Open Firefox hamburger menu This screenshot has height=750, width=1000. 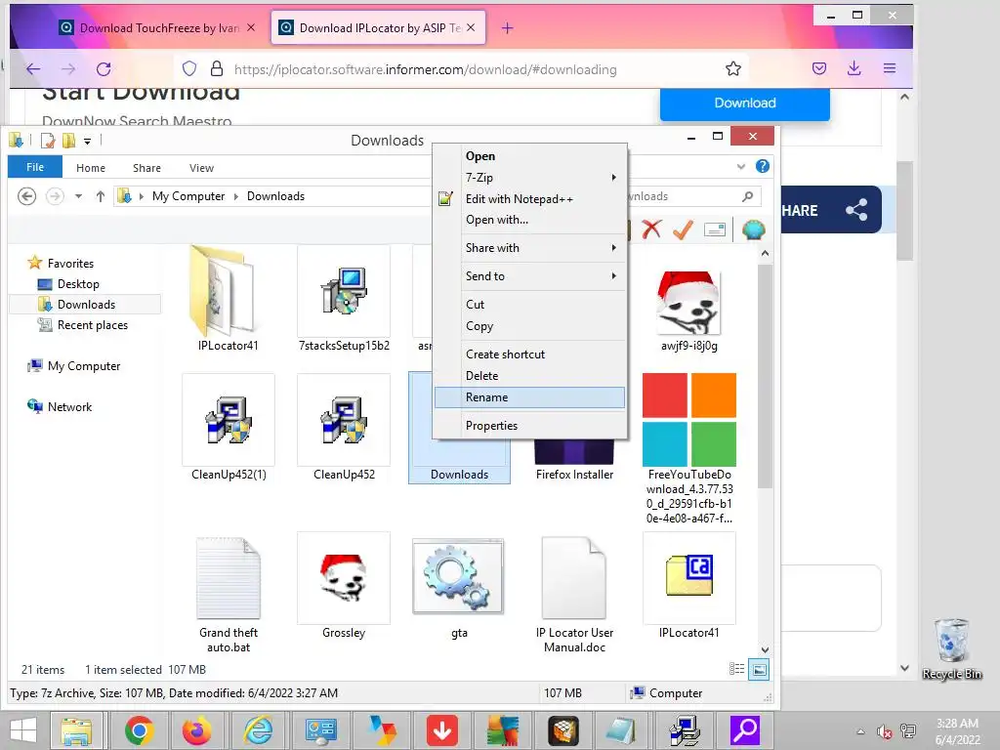tap(890, 69)
